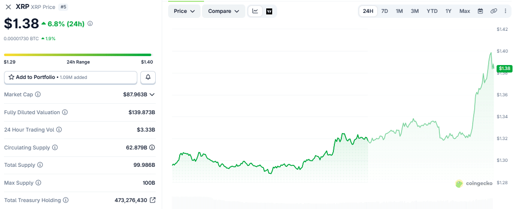Click the $3.33B trading volume value

click(146, 130)
